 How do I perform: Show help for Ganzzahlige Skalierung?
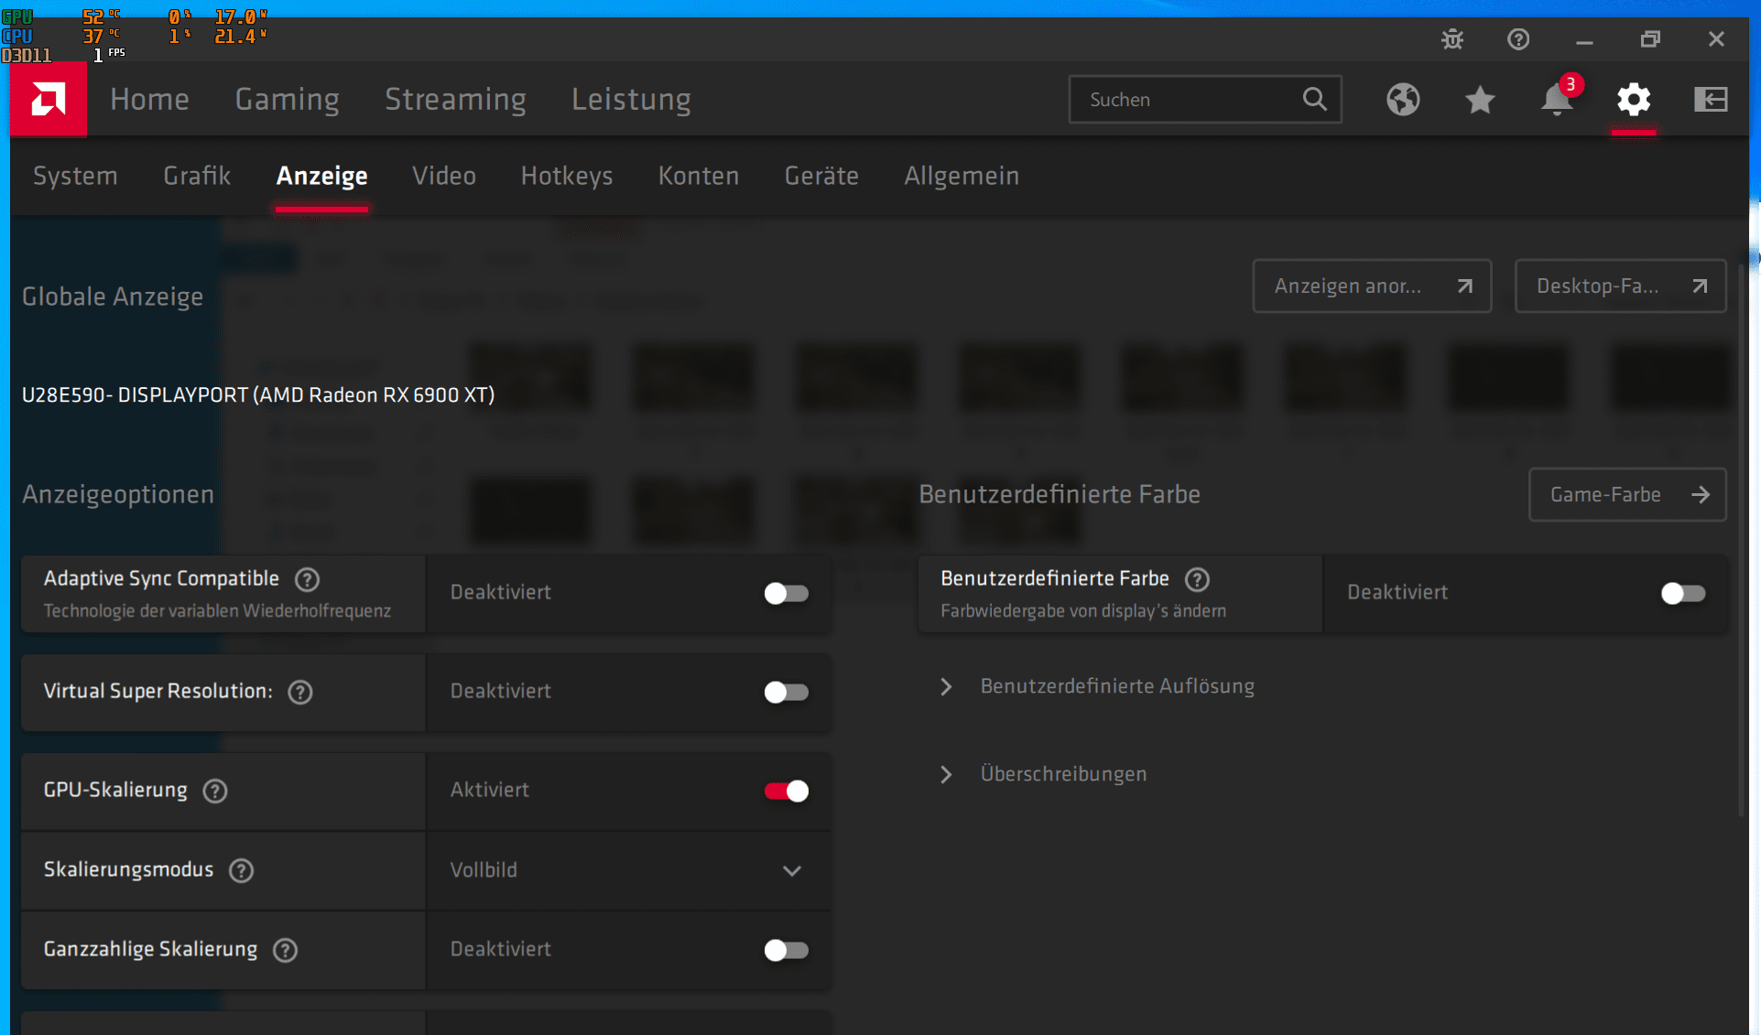point(285,950)
